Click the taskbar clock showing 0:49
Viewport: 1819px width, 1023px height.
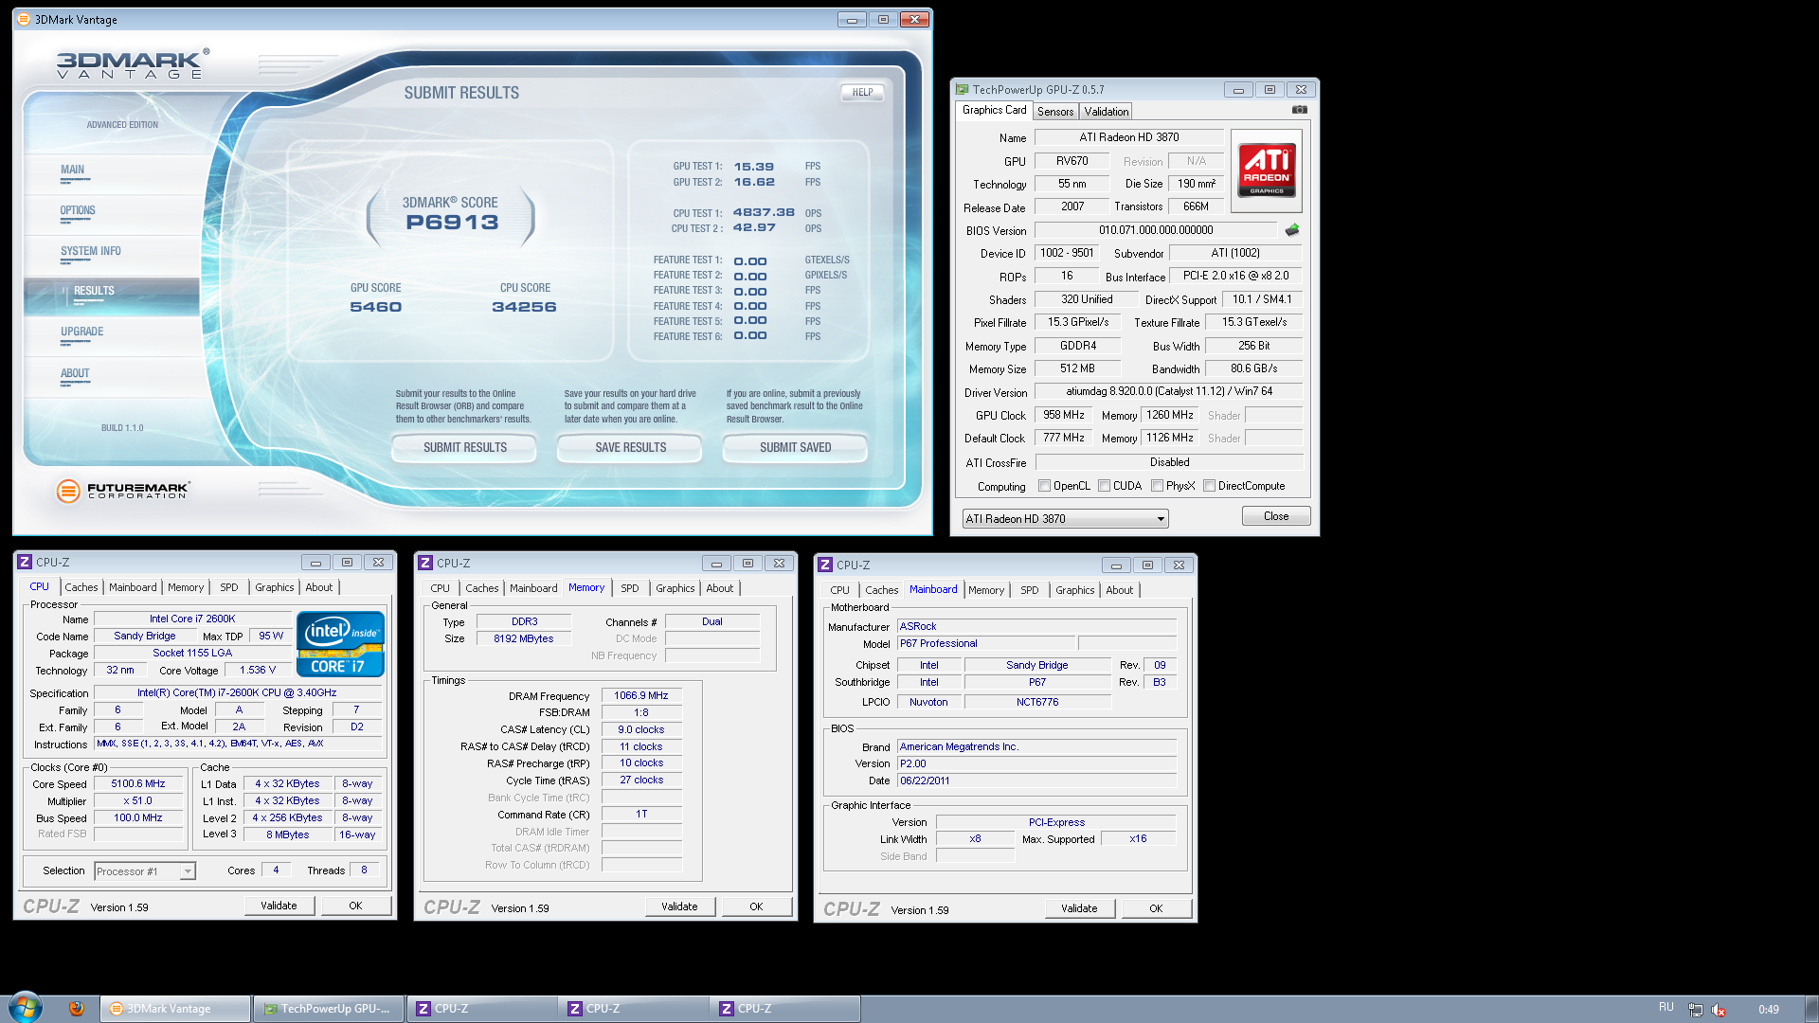[x=1768, y=1010]
